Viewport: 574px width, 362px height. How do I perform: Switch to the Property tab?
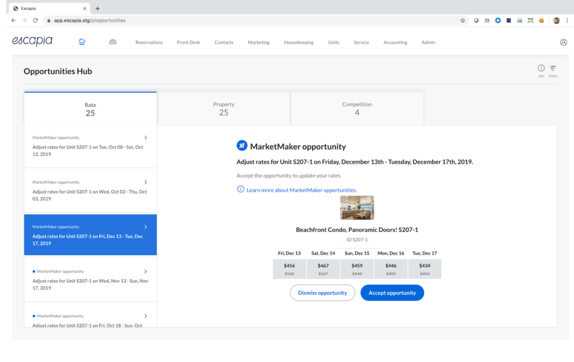coord(224,108)
